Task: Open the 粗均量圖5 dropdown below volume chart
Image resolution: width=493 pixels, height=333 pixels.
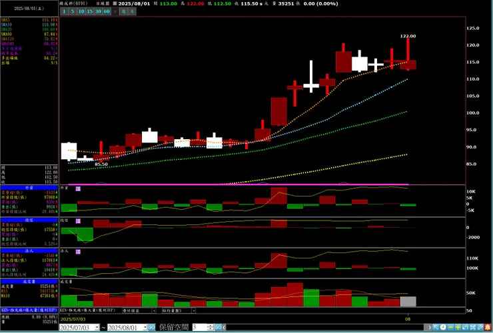Action: tap(193, 310)
